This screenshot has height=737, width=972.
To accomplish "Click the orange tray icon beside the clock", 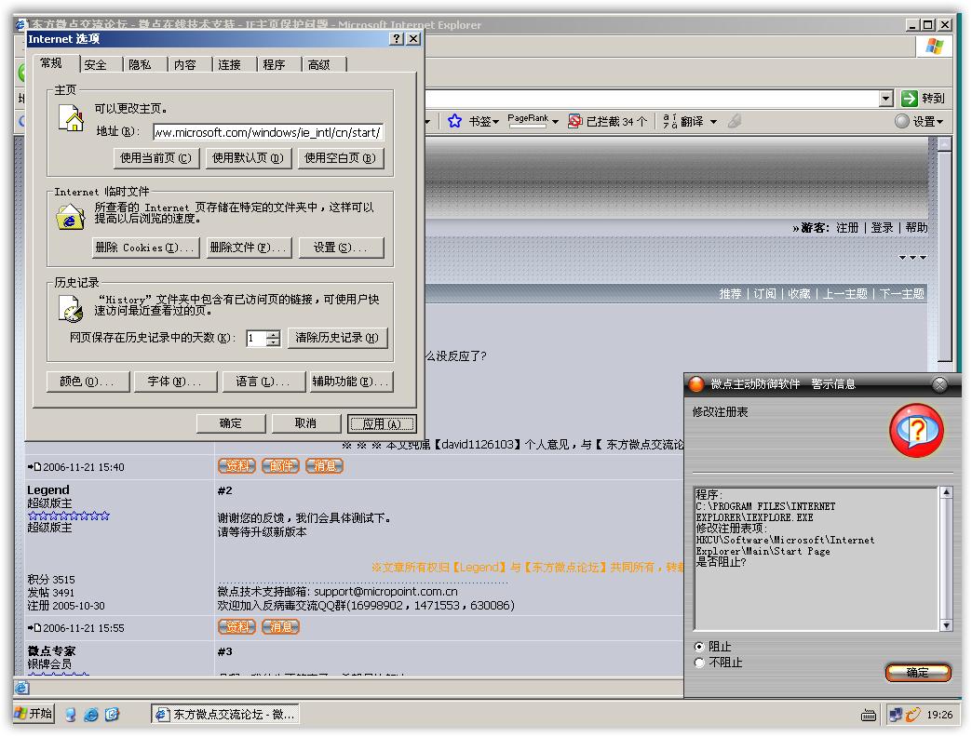I will [x=912, y=715].
